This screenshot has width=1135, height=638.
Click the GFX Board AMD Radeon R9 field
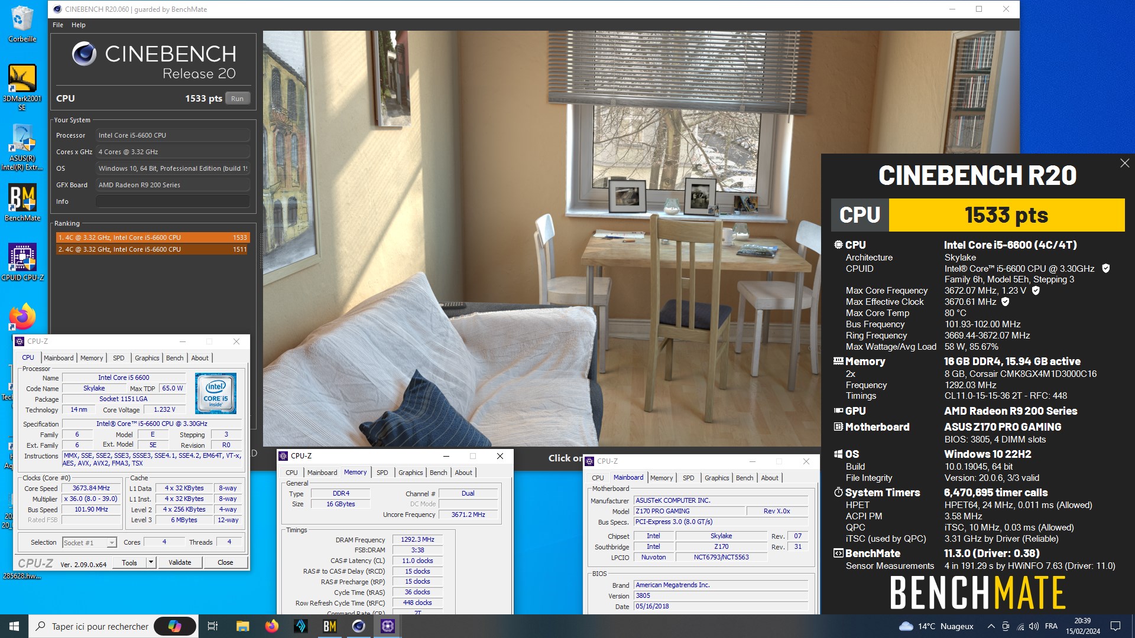173,185
